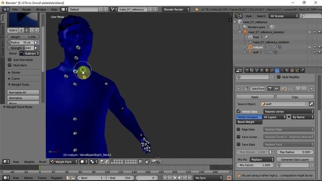Open the No Sync playback dropdown
Viewport: 322px width, 181px height.
208,177
